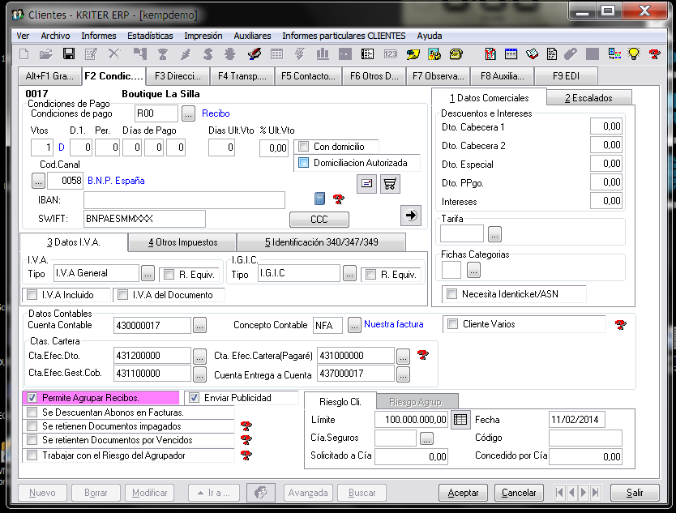676x513 pixels.
Task: Click the red question mark toolbar help icon
Action: pos(654,53)
